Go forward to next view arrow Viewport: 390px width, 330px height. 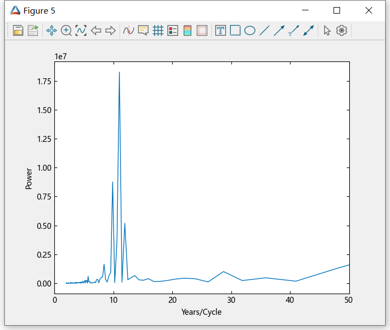pos(110,30)
